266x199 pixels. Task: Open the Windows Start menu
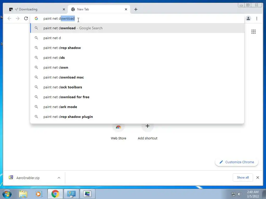(7, 194)
